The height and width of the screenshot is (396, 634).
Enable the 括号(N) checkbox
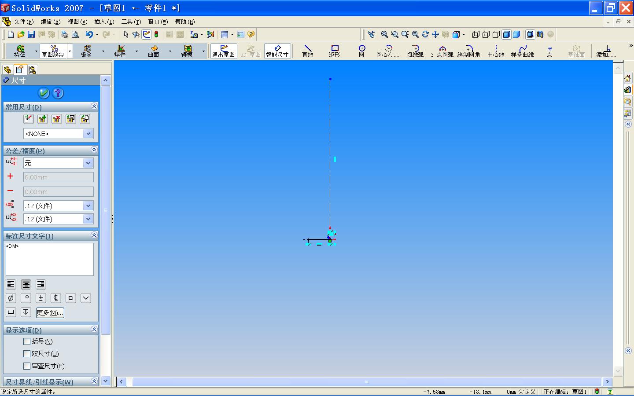coord(27,341)
